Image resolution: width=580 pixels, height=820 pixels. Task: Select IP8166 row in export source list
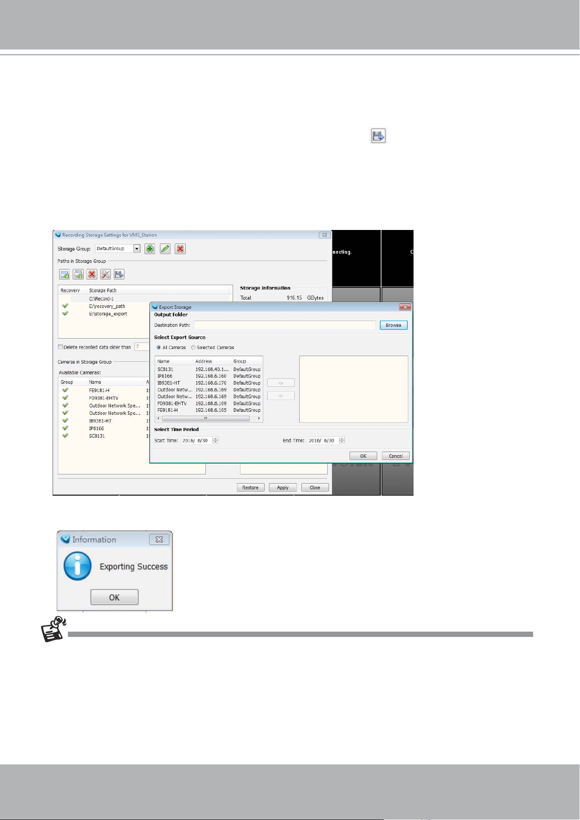(209, 376)
